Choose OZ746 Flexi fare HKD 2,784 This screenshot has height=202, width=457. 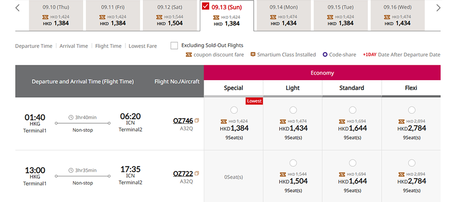point(411,110)
